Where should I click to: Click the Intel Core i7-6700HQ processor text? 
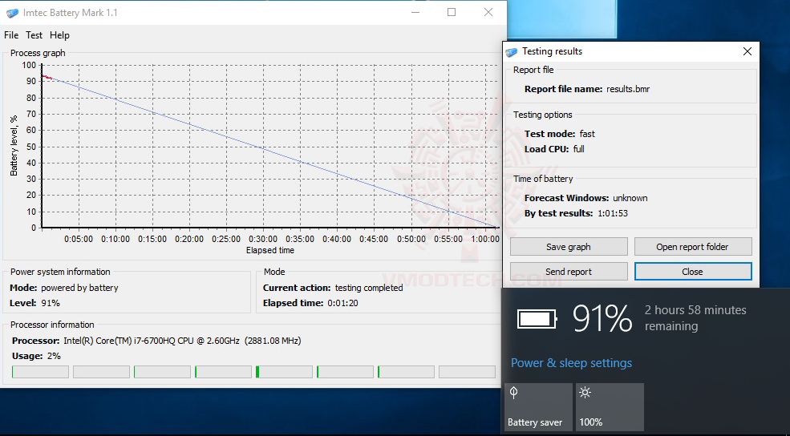pyautogui.click(x=182, y=341)
